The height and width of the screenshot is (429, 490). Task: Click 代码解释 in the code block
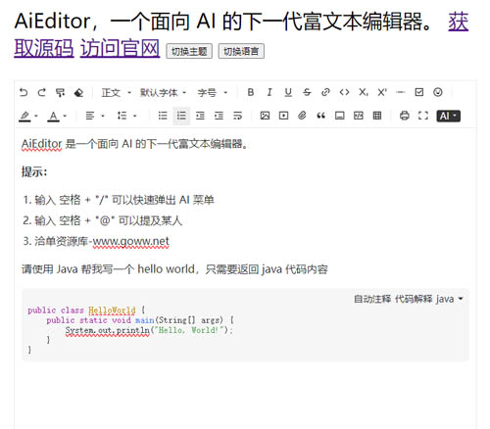pyautogui.click(x=414, y=299)
